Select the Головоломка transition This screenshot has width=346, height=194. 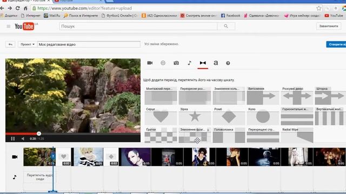pos(229,135)
